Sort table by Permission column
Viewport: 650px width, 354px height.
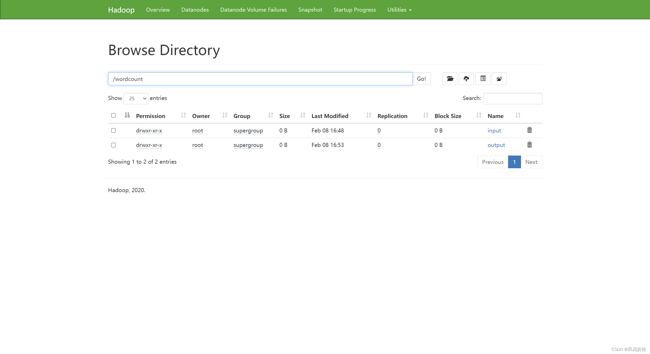click(x=151, y=116)
